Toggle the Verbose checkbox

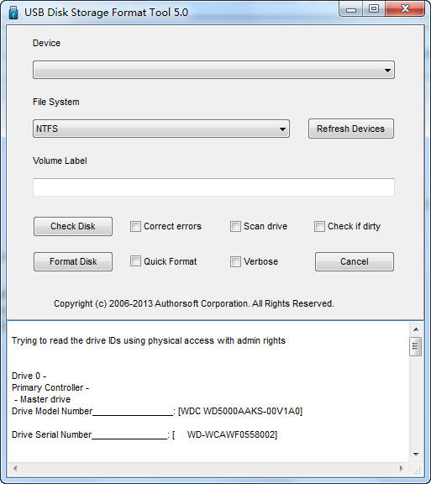[x=235, y=262]
